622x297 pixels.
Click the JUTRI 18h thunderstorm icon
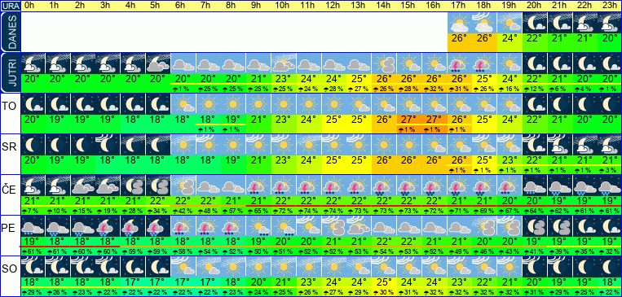pyautogui.click(x=485, y=63)
